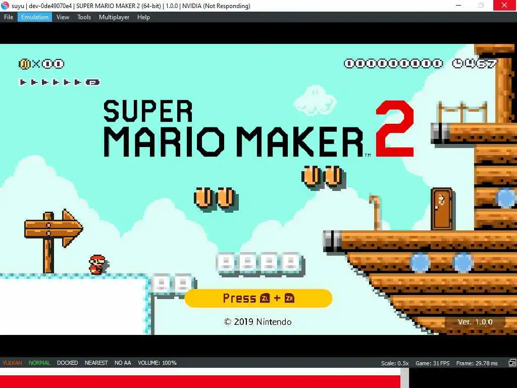Click the timer clock icon
The width and height of the screenshot is (517, 388).
[x=457, y=63]
